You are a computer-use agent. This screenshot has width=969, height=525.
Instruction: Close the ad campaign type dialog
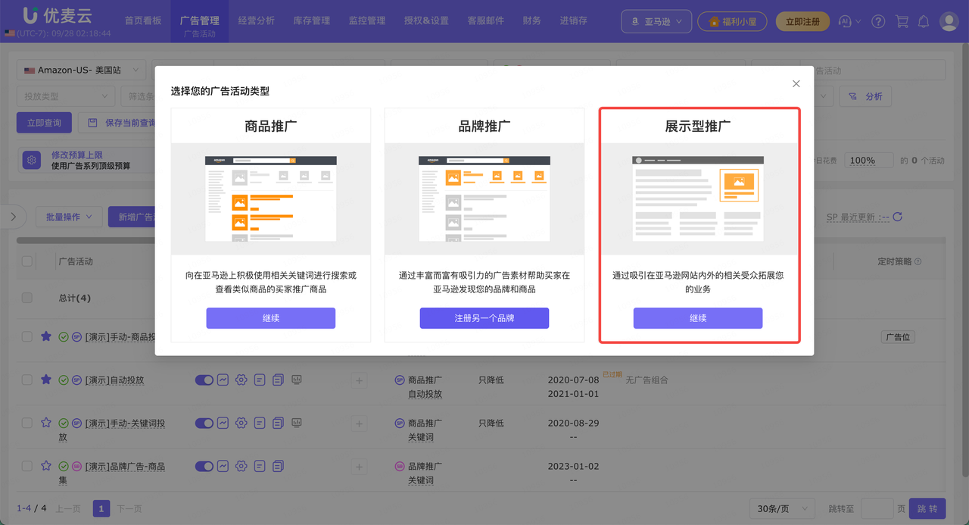[x=796, y=83]
